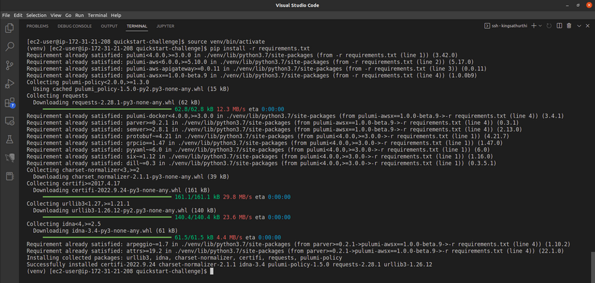The width and height of the screenshot is (595, 283).
Task: Expand the terminal launch profile dropdown
Action: 542,26
